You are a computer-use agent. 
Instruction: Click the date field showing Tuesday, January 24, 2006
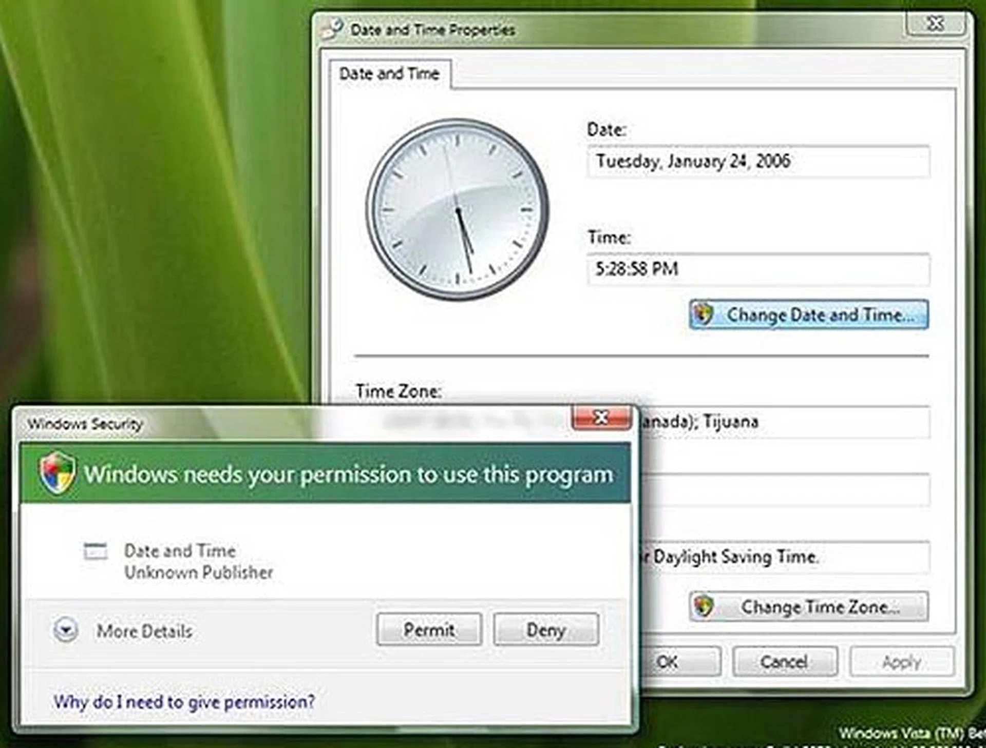[757, 162]
